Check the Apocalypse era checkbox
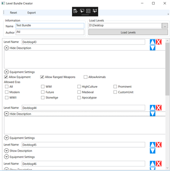This screenshot has width=170, height=171. click(x=79, y=98)
